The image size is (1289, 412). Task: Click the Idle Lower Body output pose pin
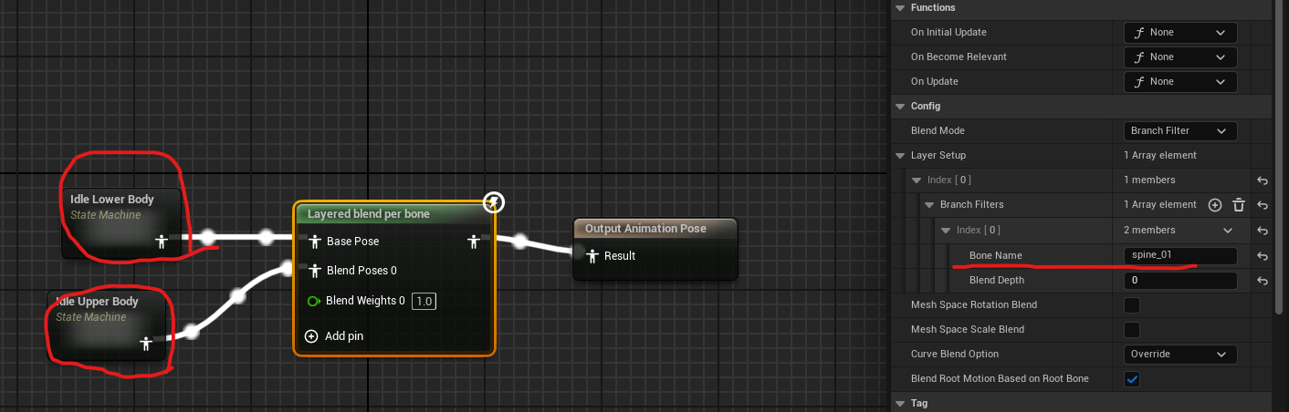(x=162, y=242)
